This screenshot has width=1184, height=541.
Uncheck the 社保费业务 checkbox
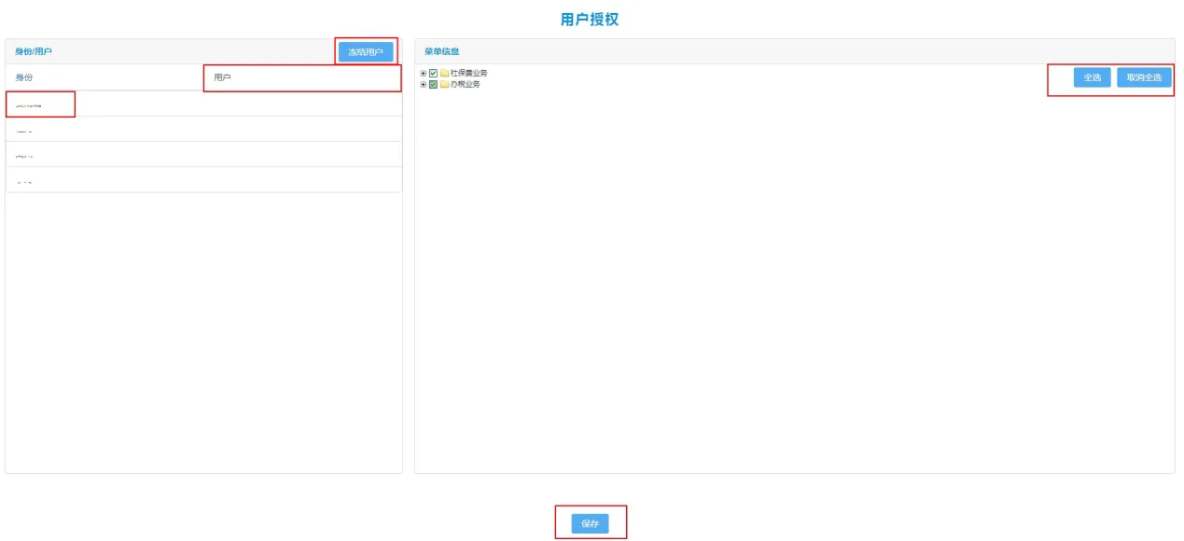(433, 73)
